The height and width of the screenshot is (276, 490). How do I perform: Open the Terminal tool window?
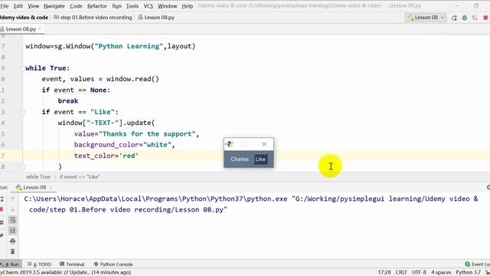pyautogui.click(x=72, y=264)
